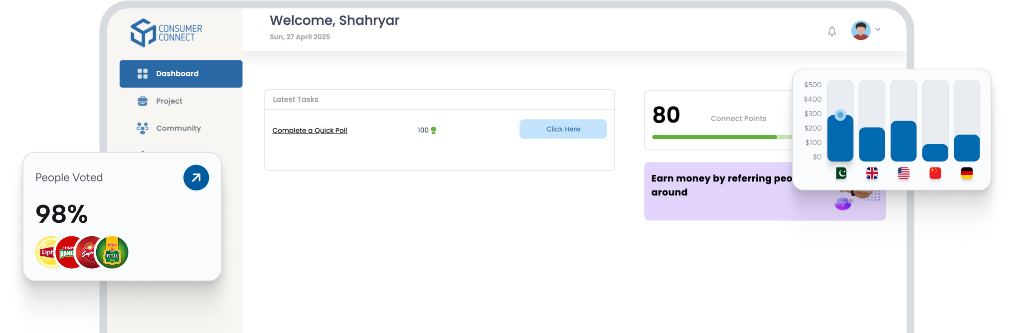Open the blue arrow on People Voted card
Viewport: 1011px width, 333px height.
[x=196, y=177]
